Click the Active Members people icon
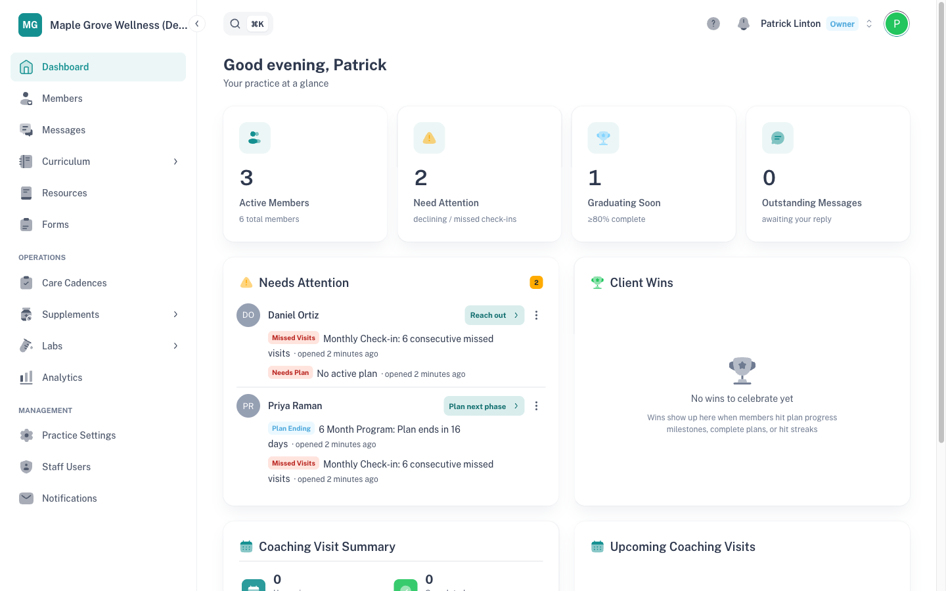The height and width of the screenshot is (591, 946). coord(255,138)
